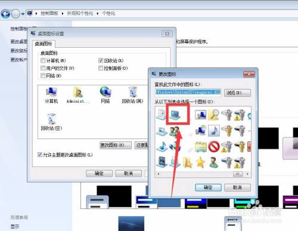Expand the breadcrumb arrow before 控制面板
Screen dimensions: 298x231
36,14
